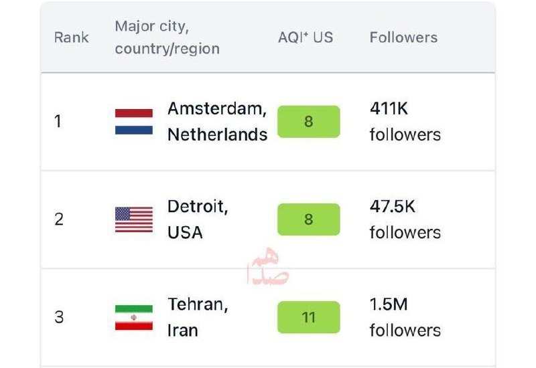536x368 pixels.
Task: Select rank number 2 cell
Action: click(59, 219)
